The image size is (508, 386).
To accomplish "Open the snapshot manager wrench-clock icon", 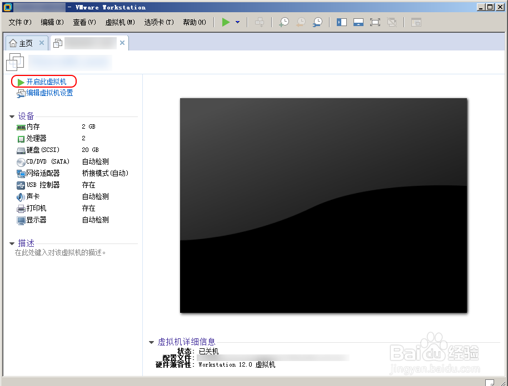I will coord(317,22).
